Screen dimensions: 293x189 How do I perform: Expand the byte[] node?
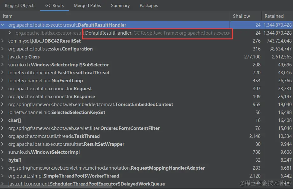tap(3, 160)
